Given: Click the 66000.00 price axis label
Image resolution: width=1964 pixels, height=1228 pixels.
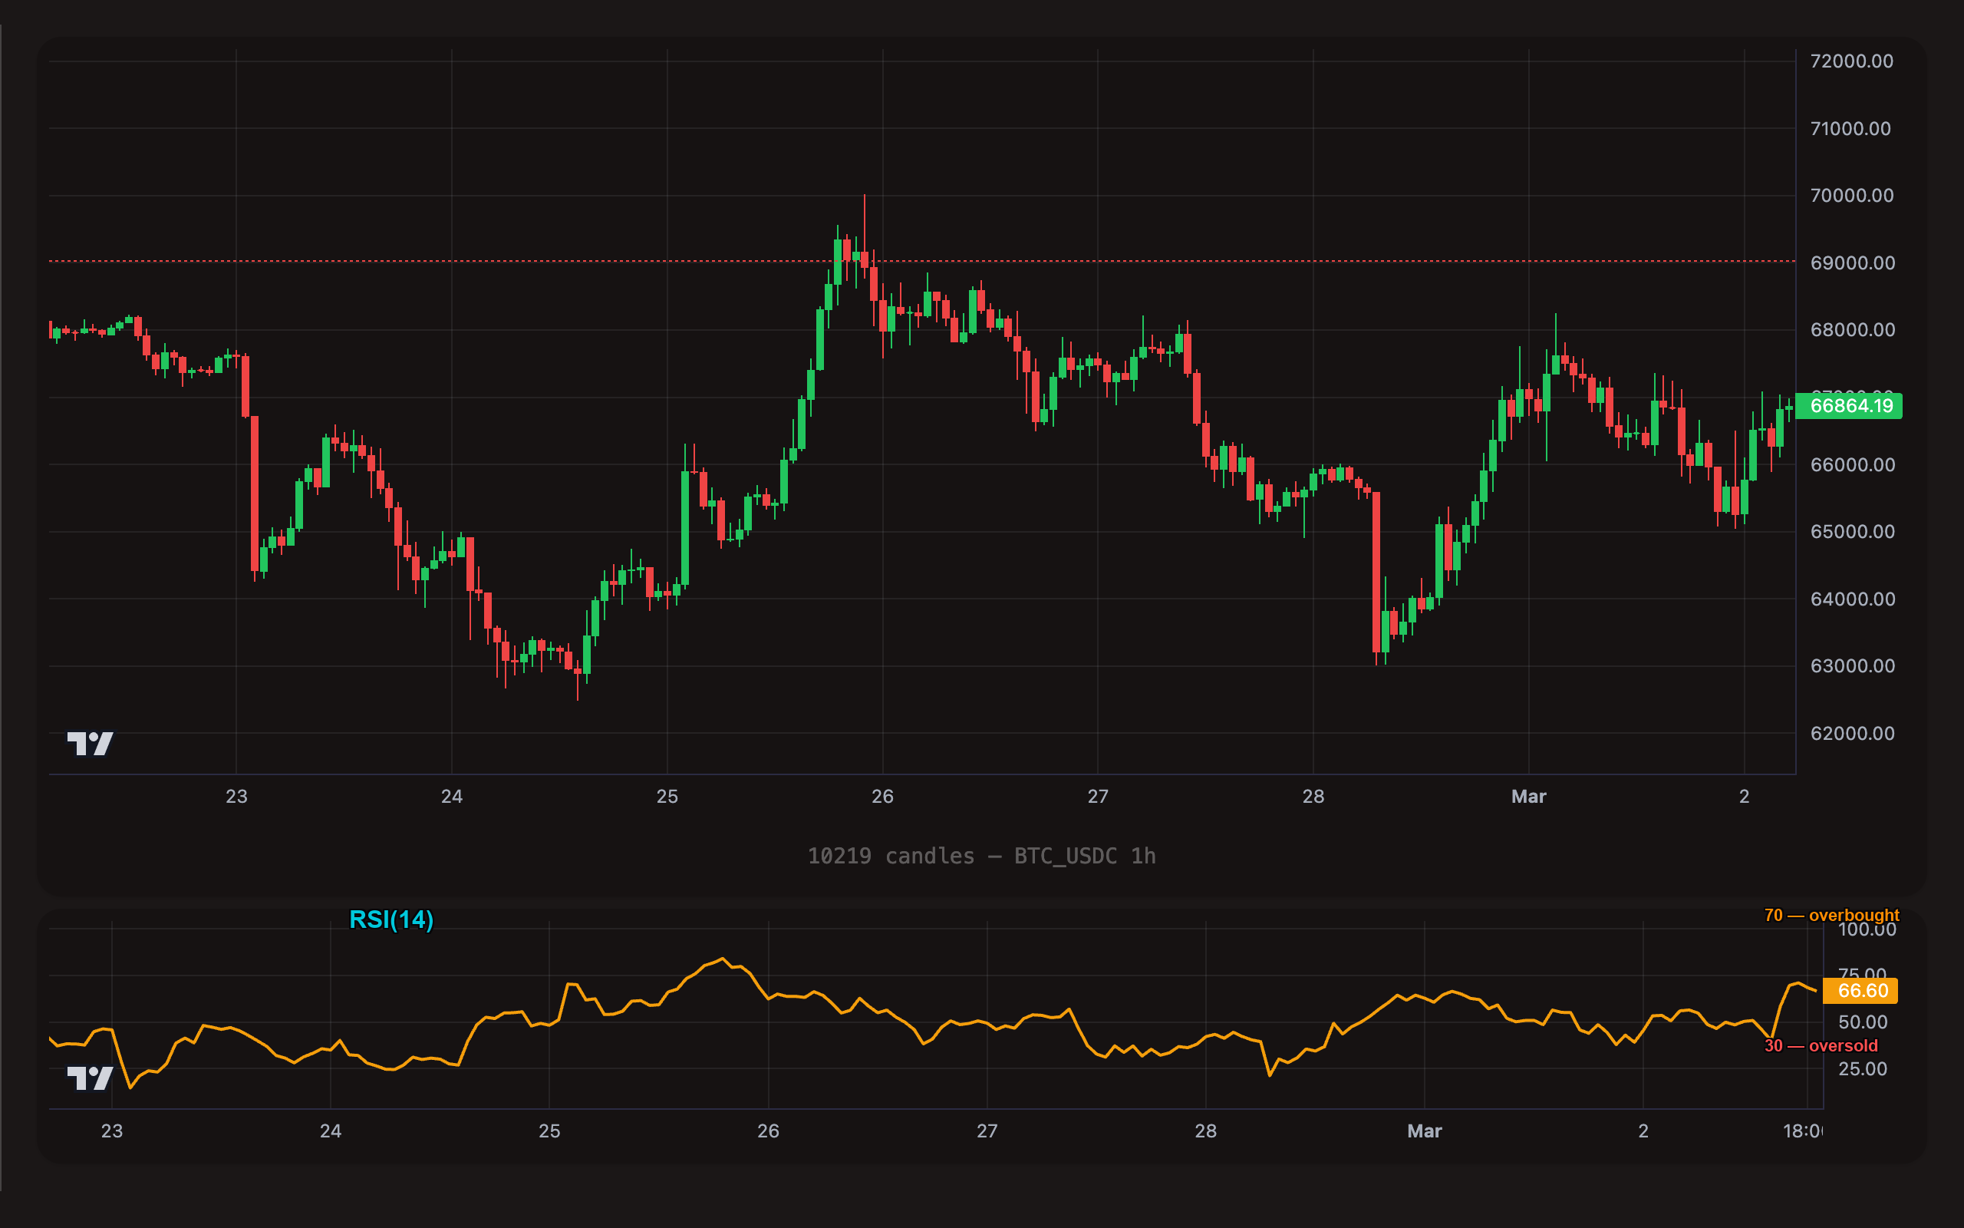Looking at the screenshot, I should 1855,464.
